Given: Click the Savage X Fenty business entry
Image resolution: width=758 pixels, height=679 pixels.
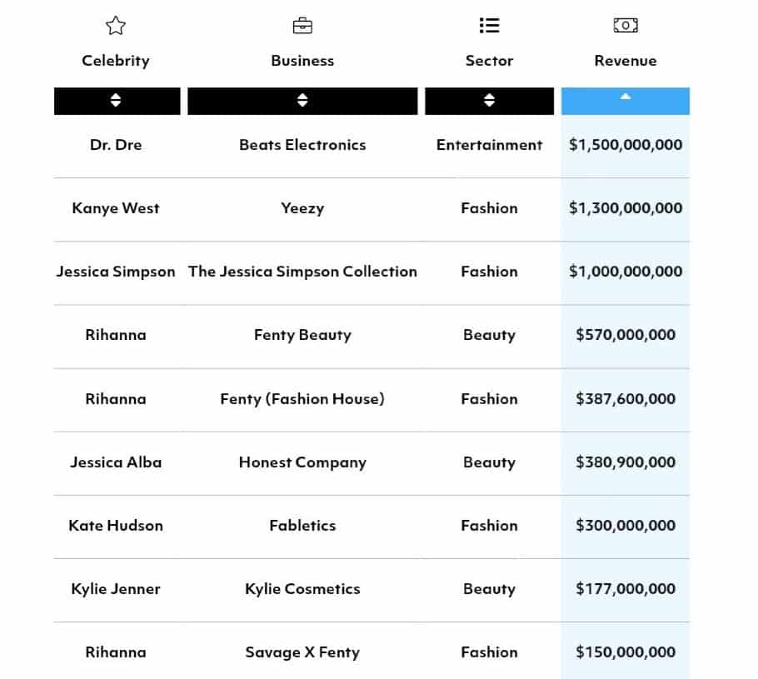Looking at the screenshot, I should 302,652.
